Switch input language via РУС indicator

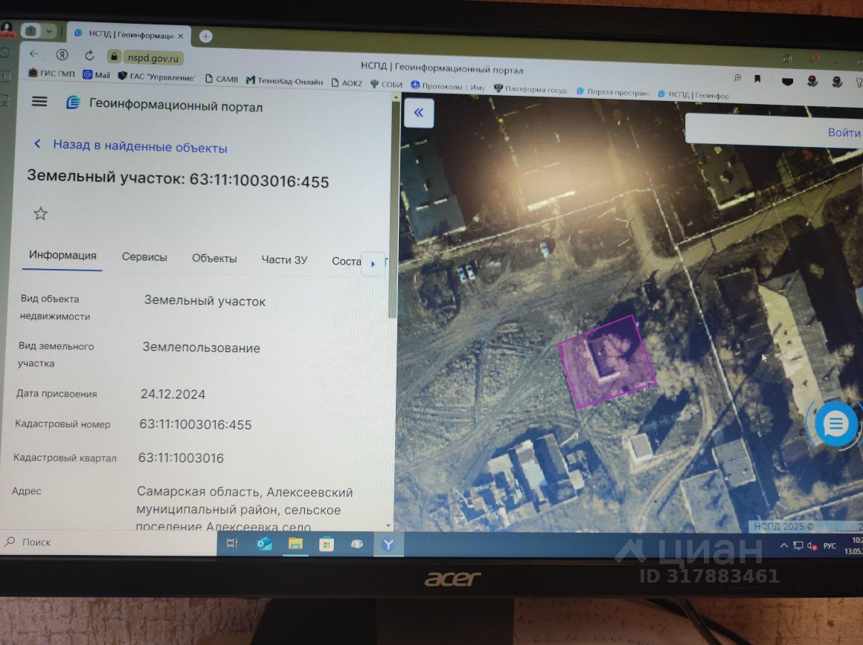click(830, 546)
